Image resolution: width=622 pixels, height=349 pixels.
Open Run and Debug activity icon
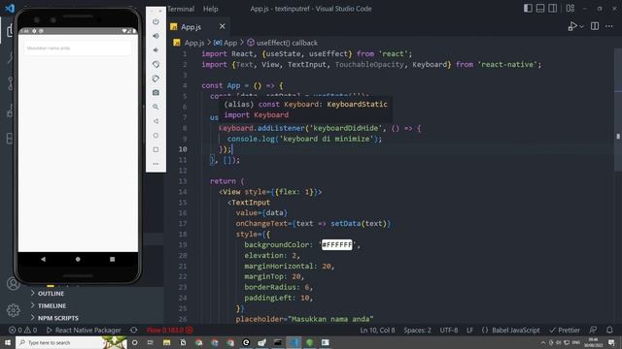(10, 111)
